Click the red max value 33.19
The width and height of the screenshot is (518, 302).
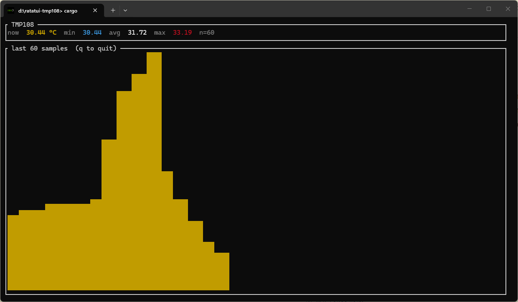click(183, 33)
